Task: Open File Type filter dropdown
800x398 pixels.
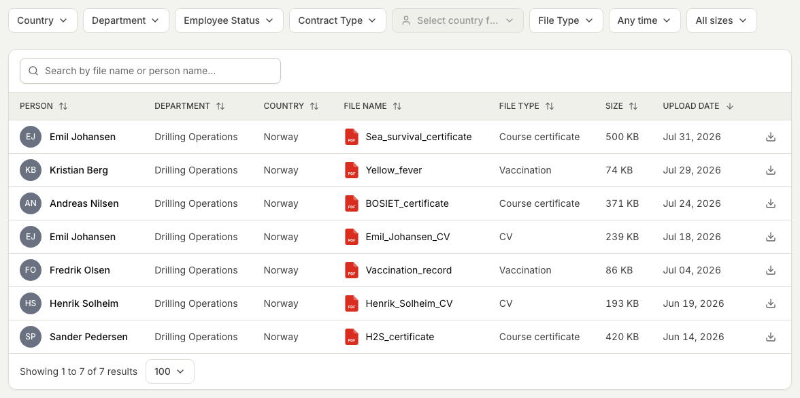Action: pyautogui.click(x=566, y=20)
